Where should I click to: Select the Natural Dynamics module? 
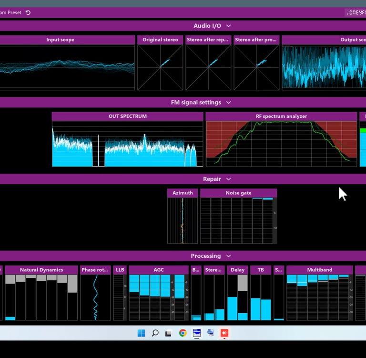pyautogui.click(x=41, y=270)
